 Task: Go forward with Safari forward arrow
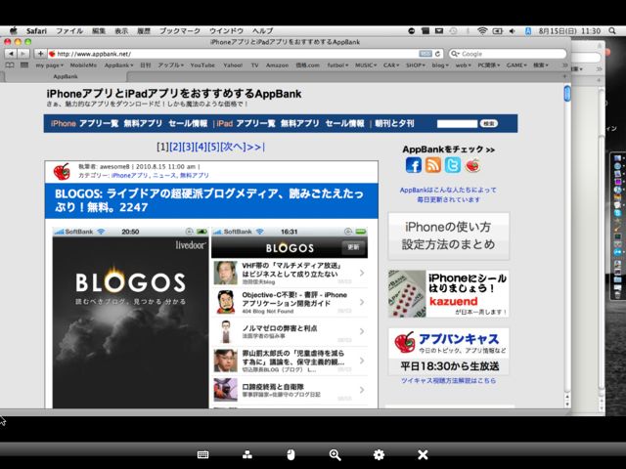23,54
